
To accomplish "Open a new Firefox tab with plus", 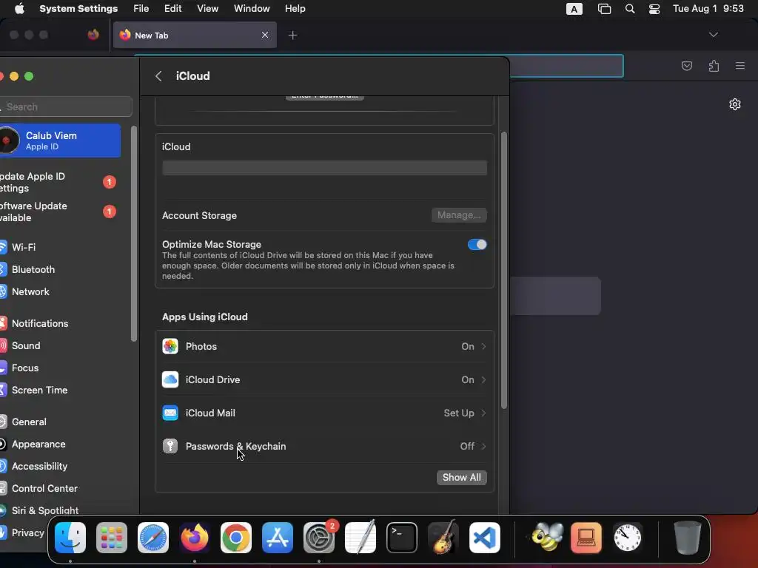I will 292,35.
